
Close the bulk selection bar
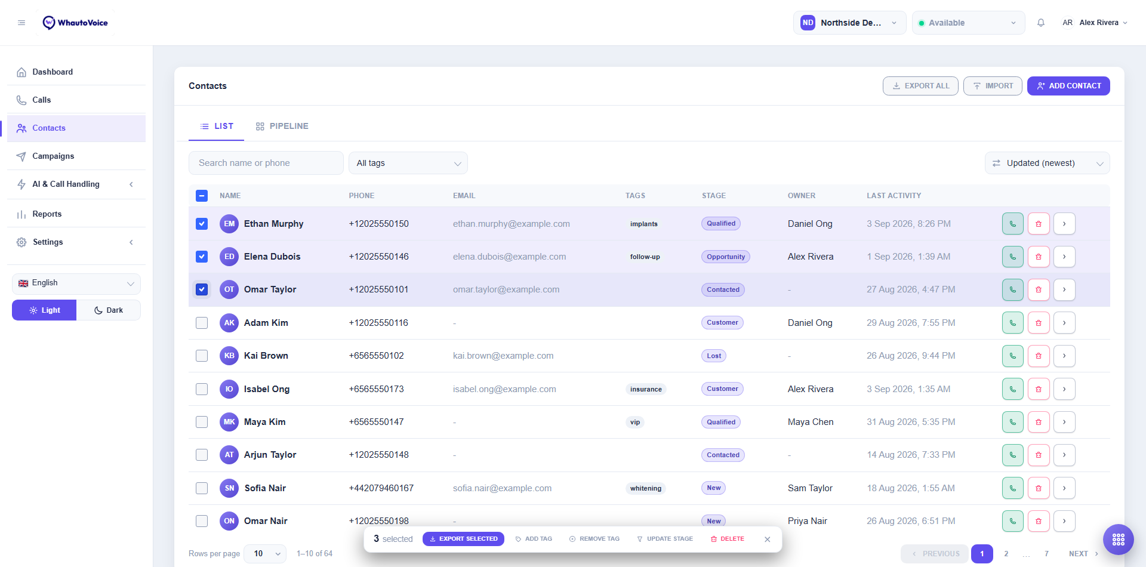(768, 539)
